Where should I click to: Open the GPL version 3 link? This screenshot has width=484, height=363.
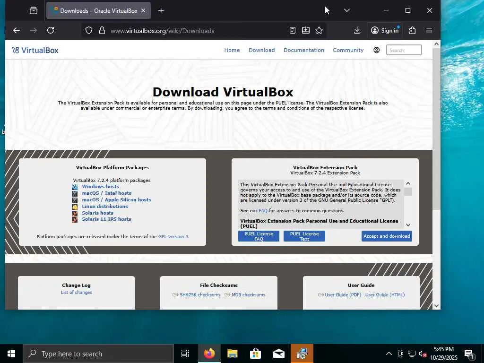pos(173,236)
